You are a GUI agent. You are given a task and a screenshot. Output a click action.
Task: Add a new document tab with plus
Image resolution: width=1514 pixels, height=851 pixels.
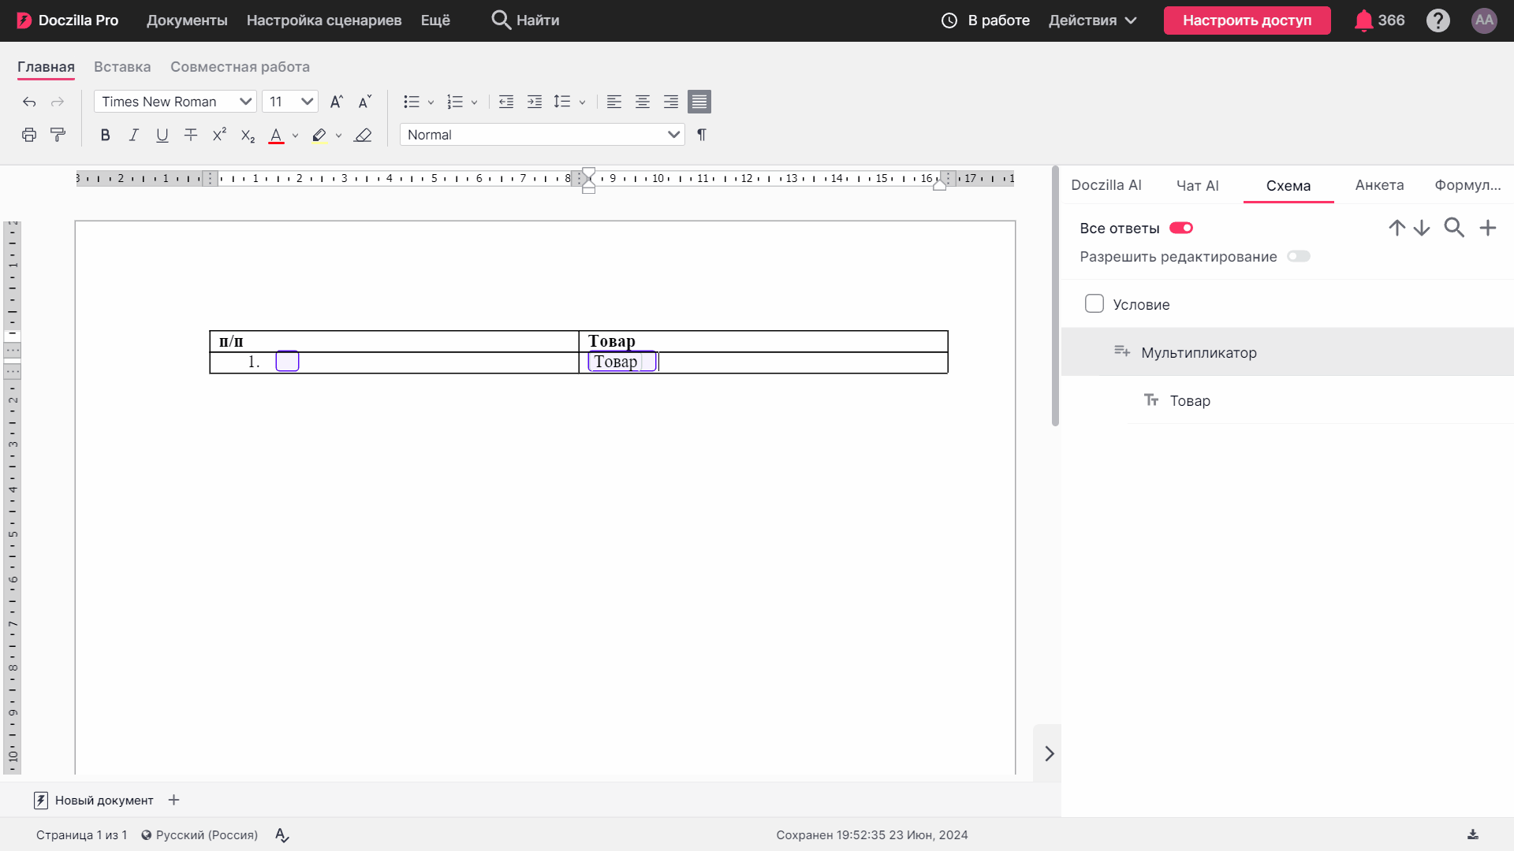click(174, 800)
